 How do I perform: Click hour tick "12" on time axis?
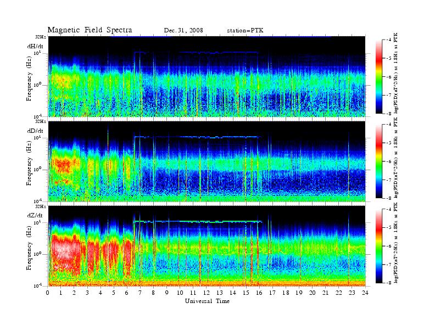207,293
